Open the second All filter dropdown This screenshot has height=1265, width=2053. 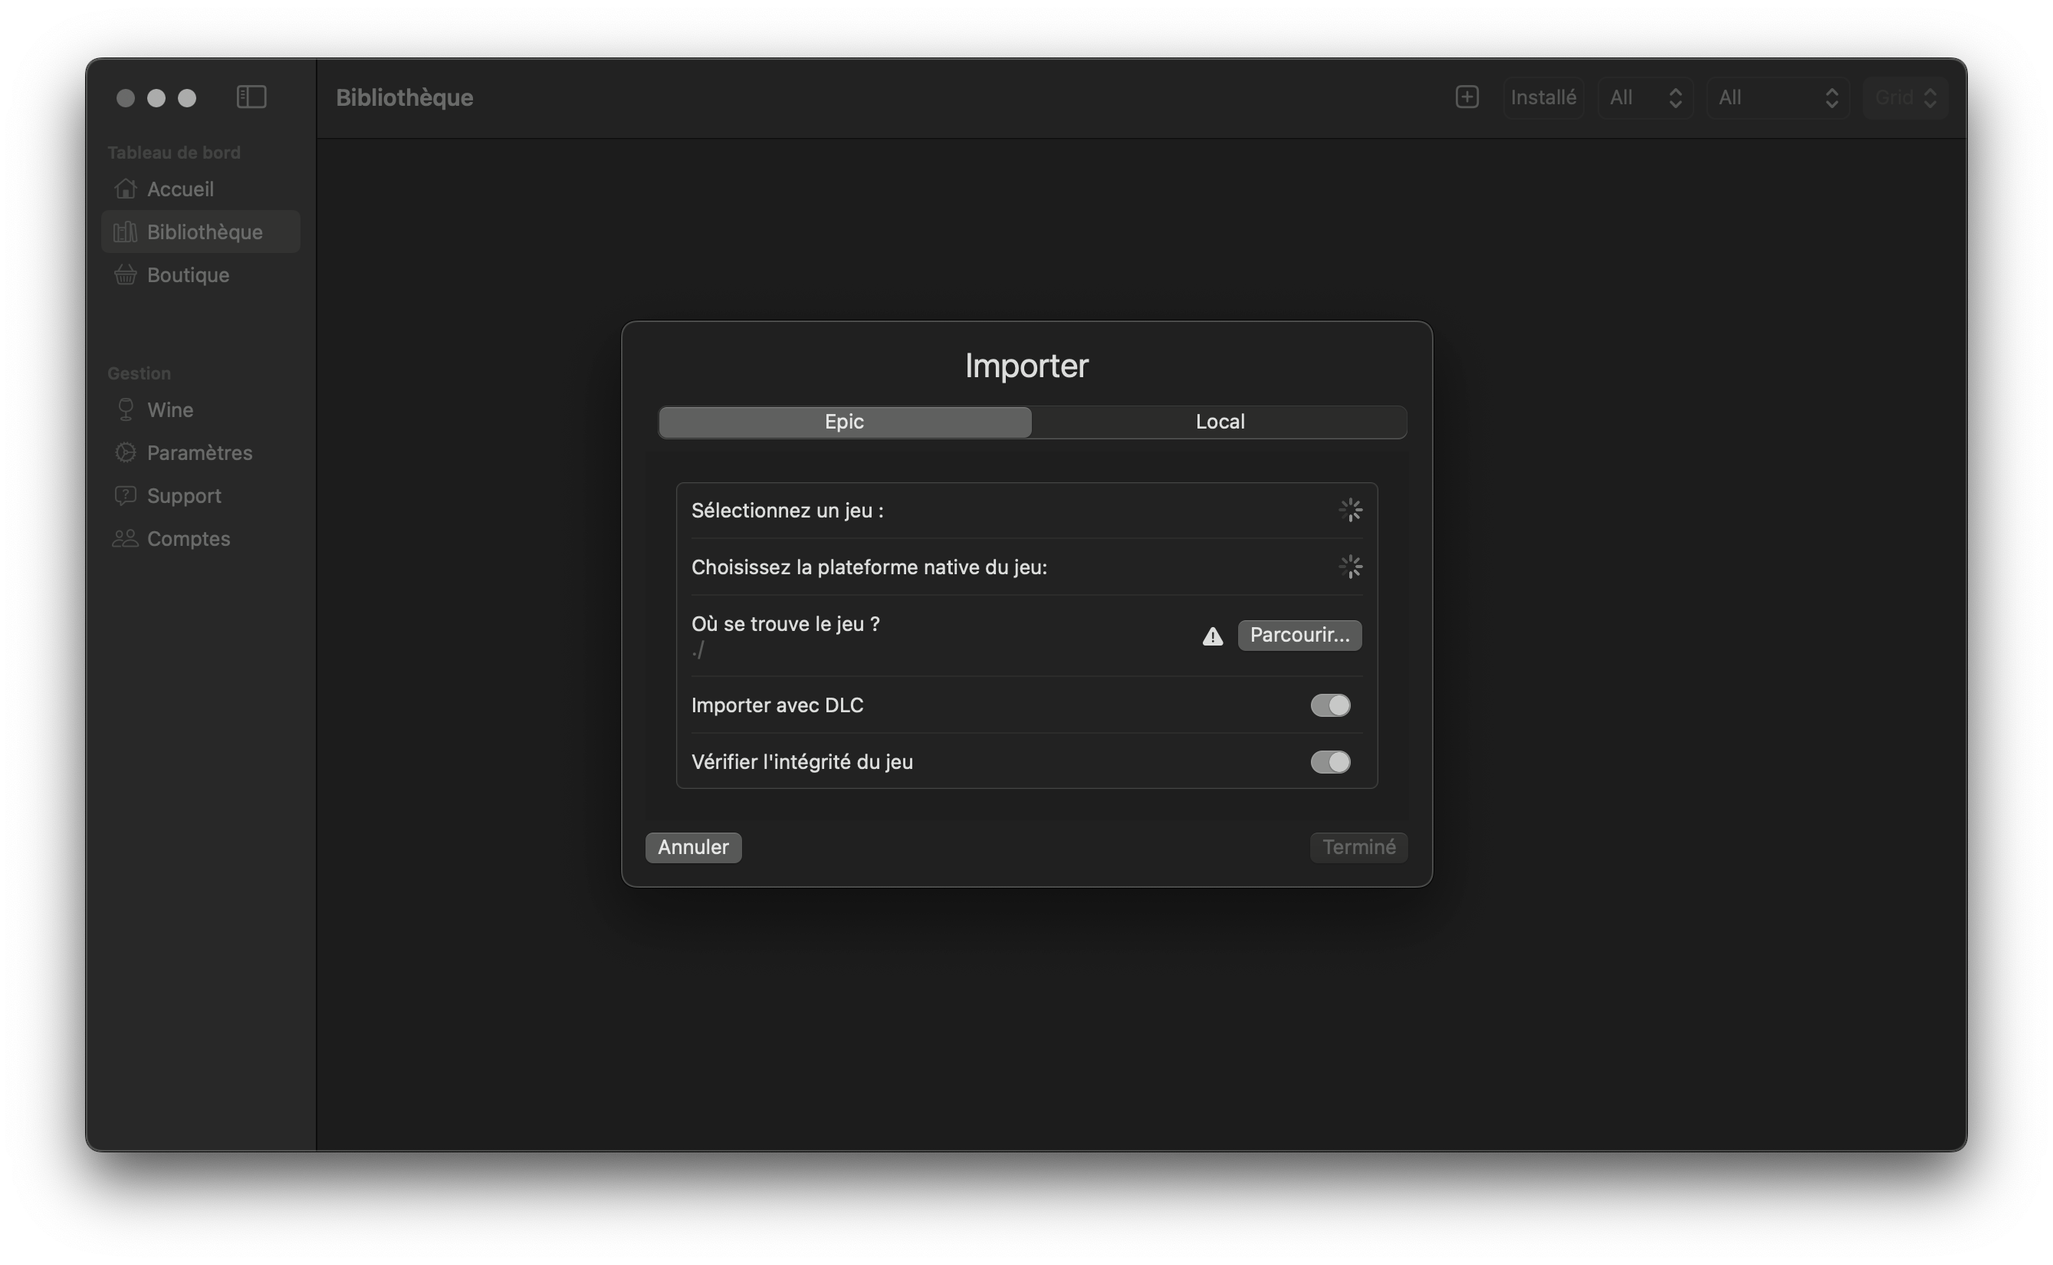[x=1778, y=98]
